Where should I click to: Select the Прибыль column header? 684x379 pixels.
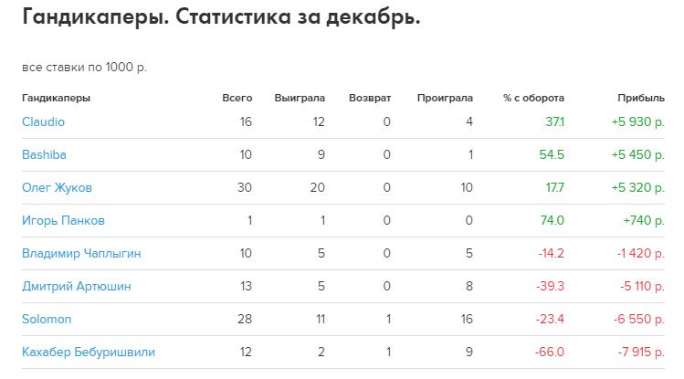[x=641, y=98]
